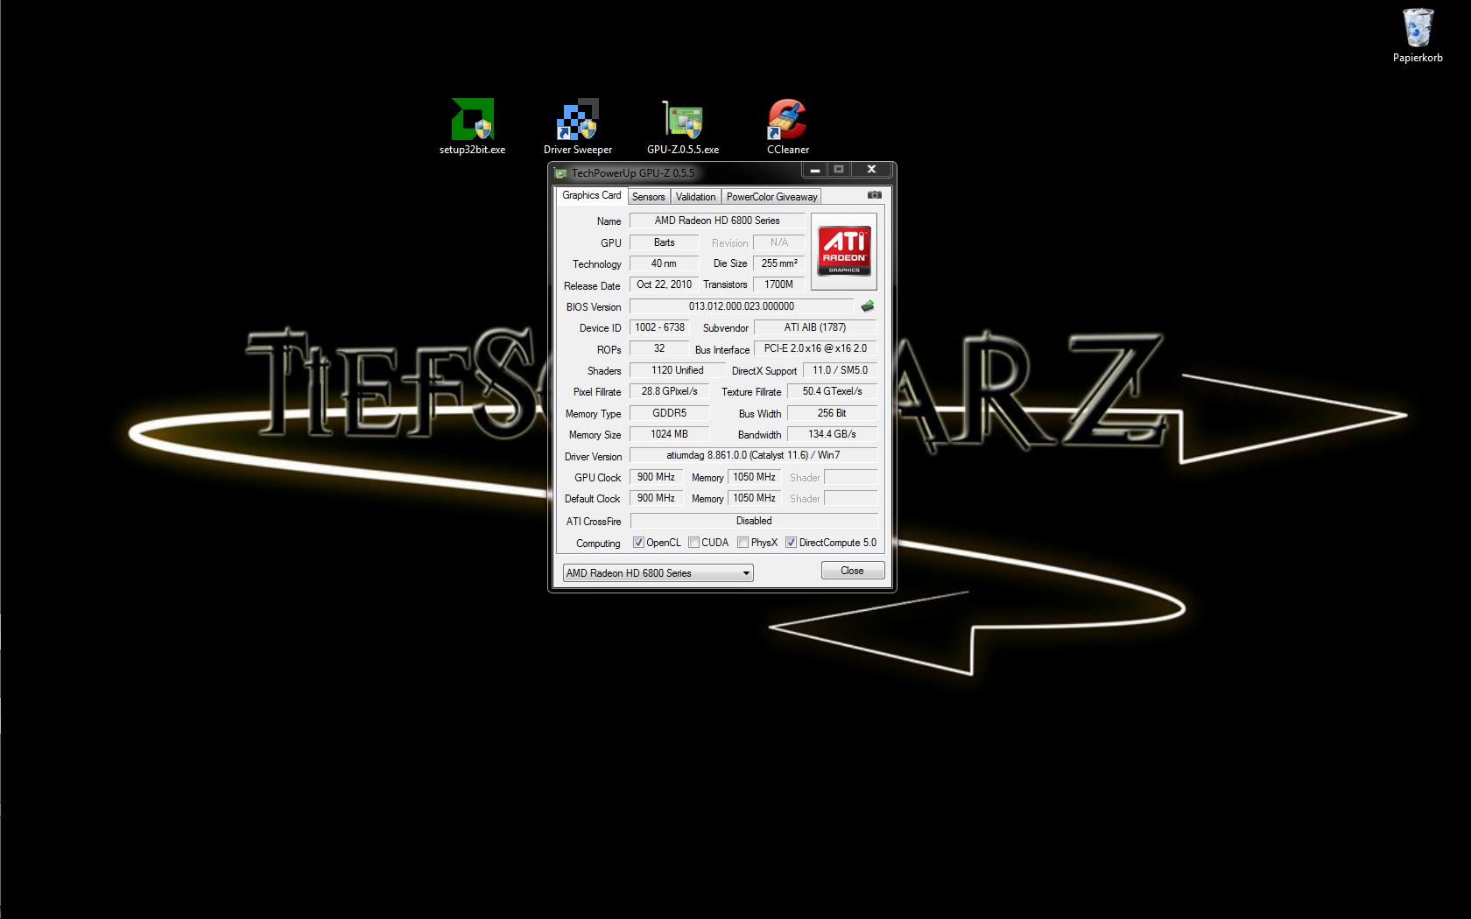The height and width of the screenshot is (919, 1471).
Task: Click the Die Size value 255 mm²
Action: coord(778,263)
